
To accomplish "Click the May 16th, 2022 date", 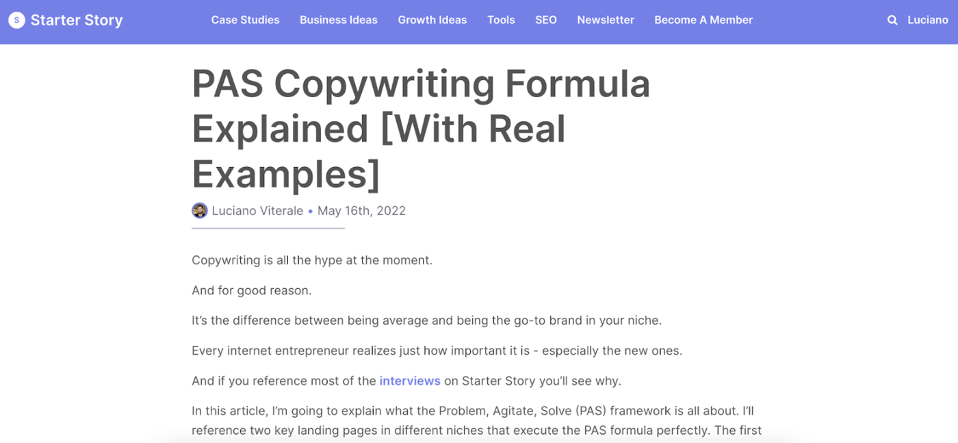I will pos(361,211).
